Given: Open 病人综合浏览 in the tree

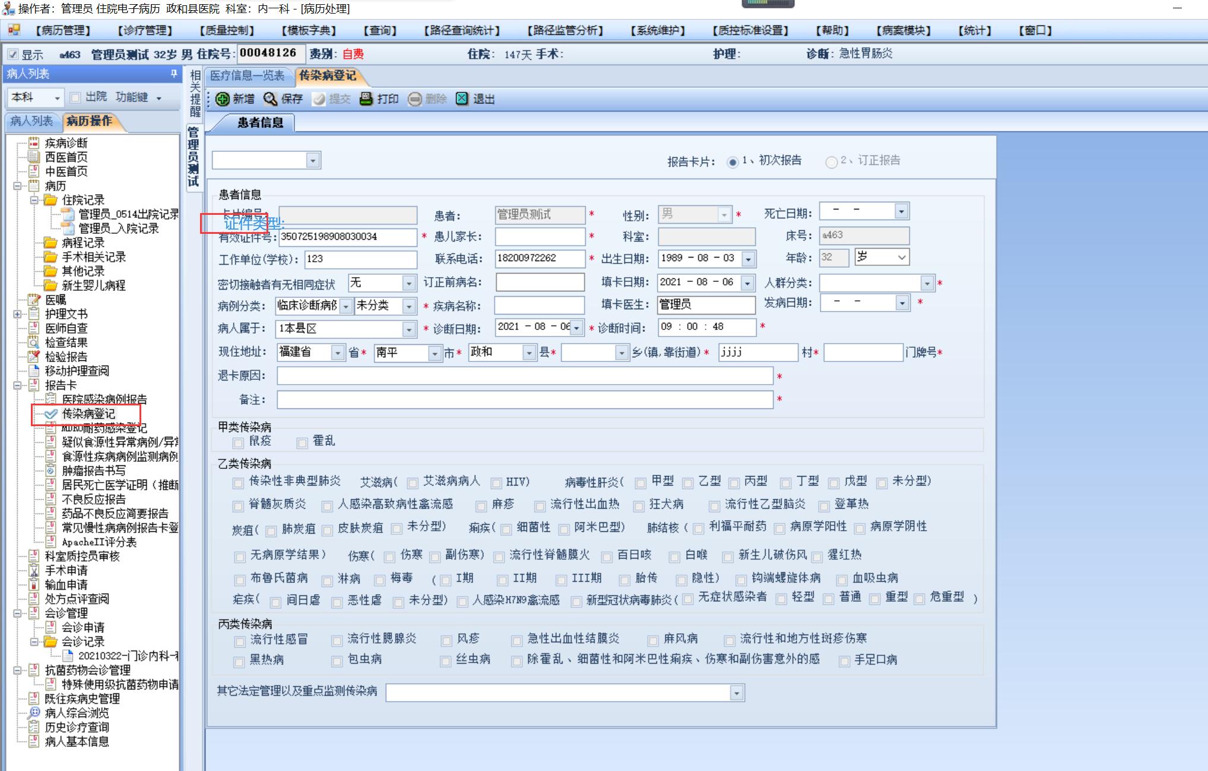Looking at the screenshot, I should pos(77,713).
